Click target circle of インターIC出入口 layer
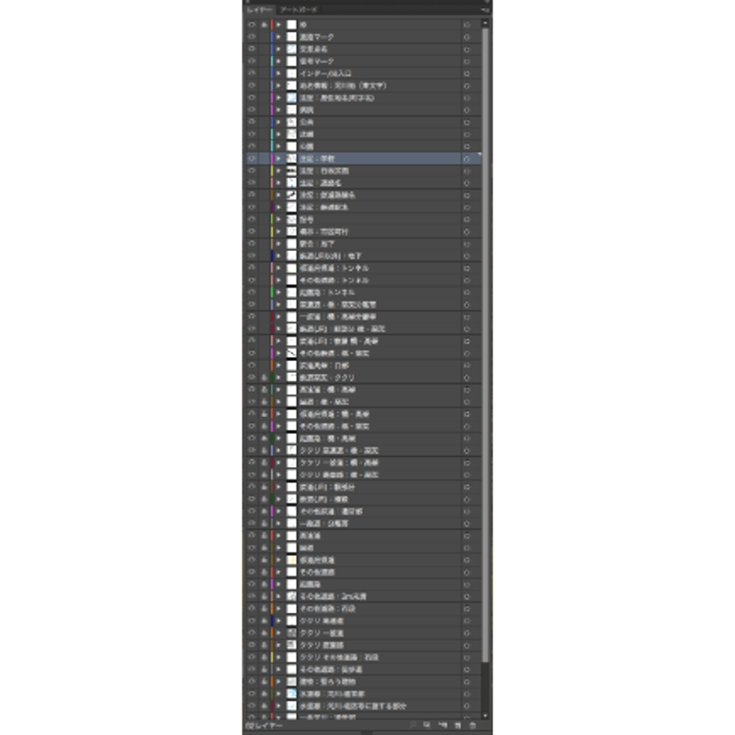The image size is (735, 735). tap(467, 73)
